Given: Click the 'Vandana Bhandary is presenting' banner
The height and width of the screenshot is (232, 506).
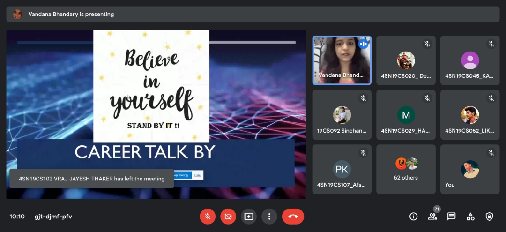Looking at the screenshot, I should pos(71,14).
